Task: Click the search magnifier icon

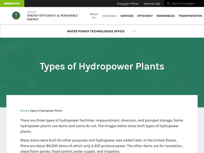Action: [169, 4]
